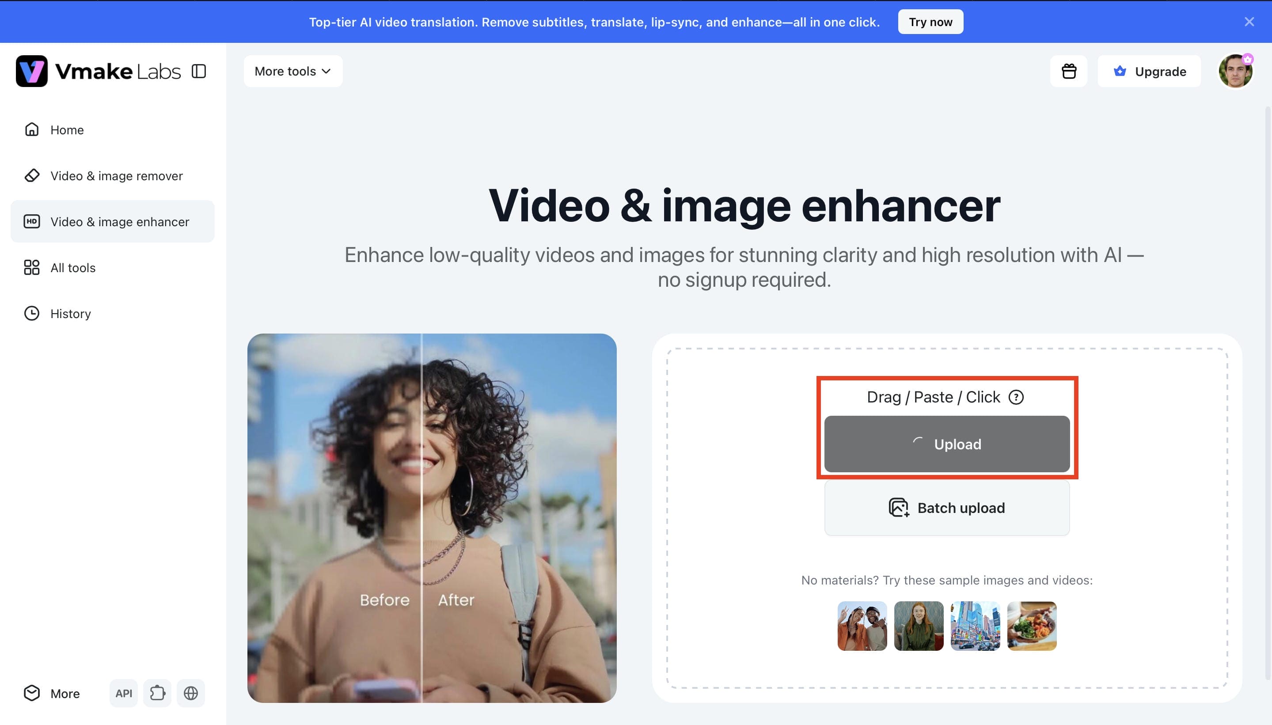The height and width of the screenshot is (725, 1272).
Task: Open the language globe icon
Action: 191,693
